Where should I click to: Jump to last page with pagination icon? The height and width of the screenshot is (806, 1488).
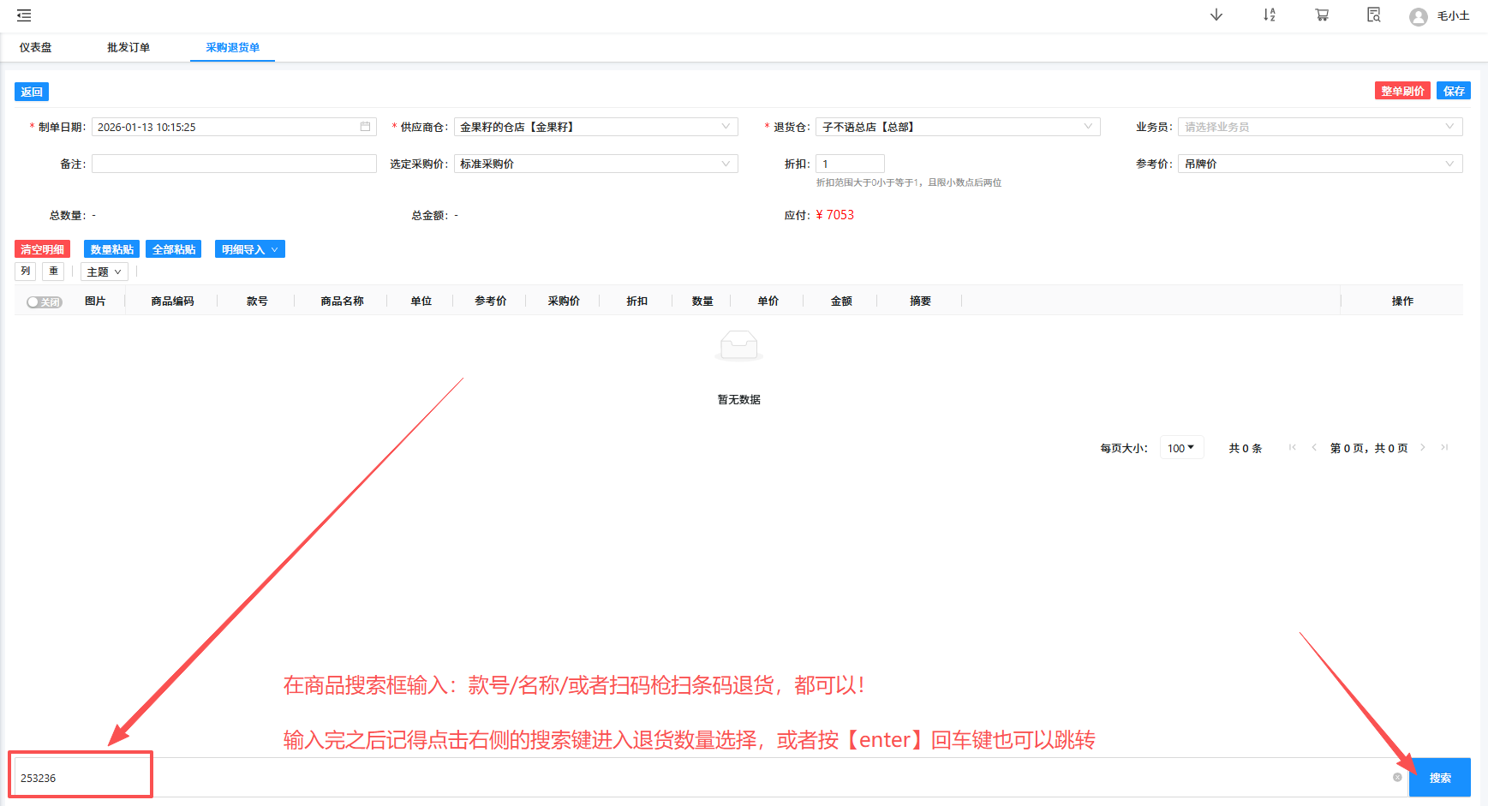[1444, 447]
